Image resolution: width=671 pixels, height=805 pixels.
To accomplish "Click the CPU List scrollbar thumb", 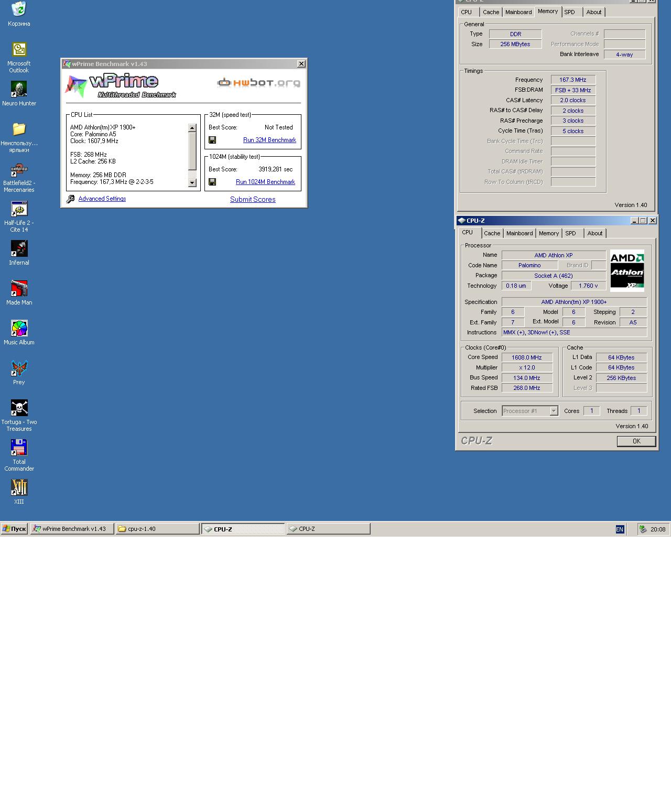I will [192, 151].
